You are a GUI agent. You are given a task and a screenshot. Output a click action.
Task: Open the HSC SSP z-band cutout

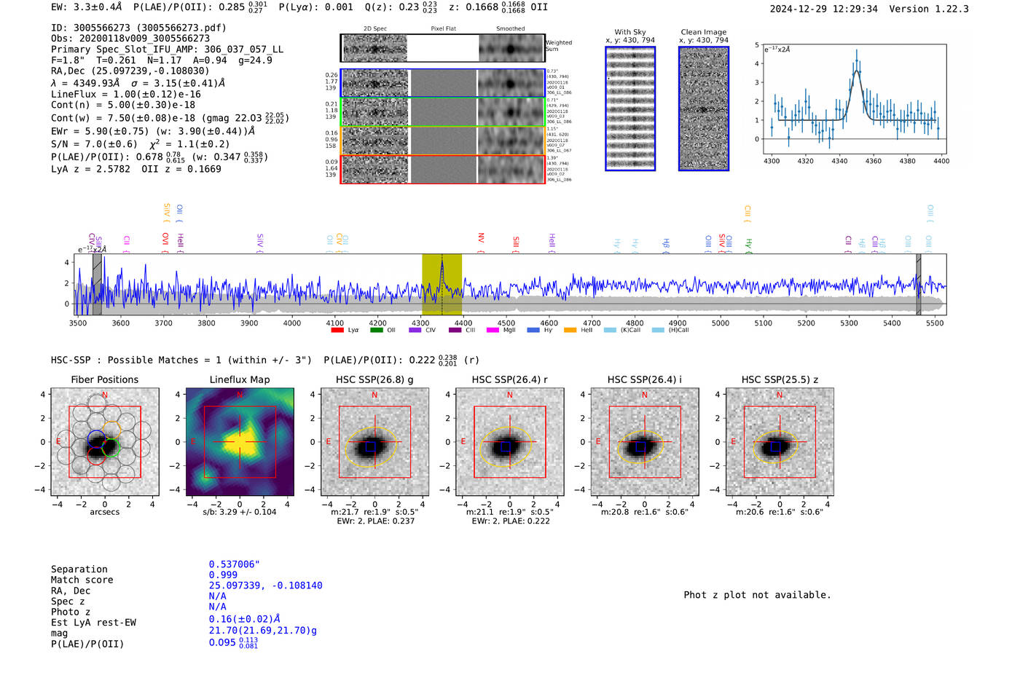[780, 441]
